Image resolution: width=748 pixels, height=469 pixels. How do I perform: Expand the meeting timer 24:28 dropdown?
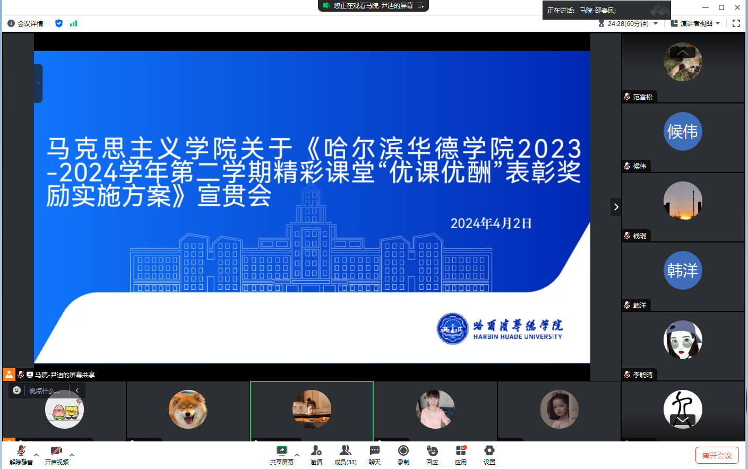point(656,23)
